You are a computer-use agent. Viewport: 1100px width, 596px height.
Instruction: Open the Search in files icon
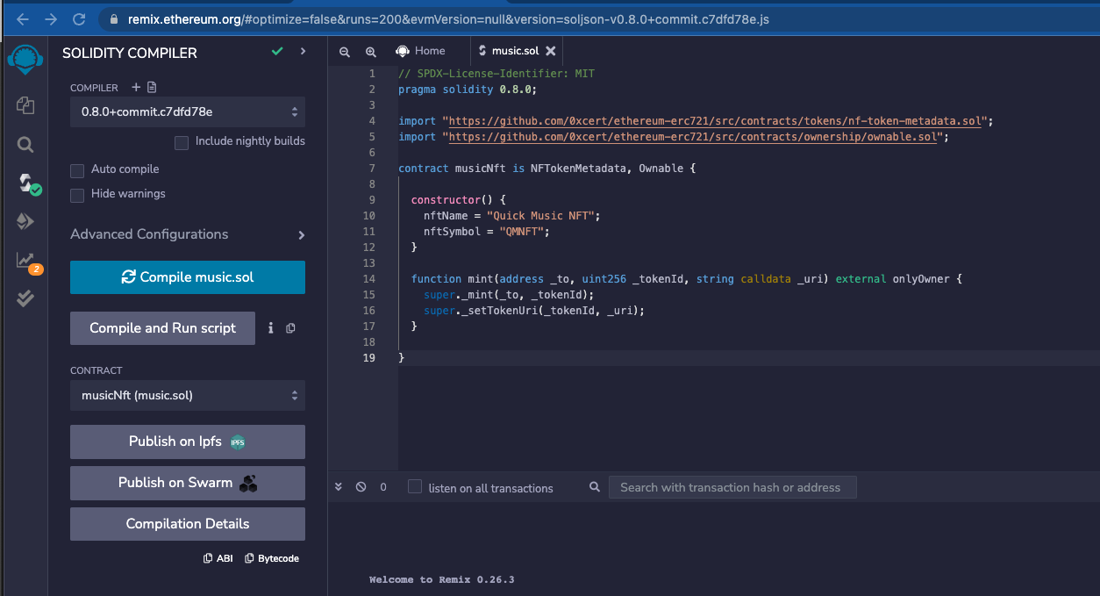(x=25, y=145)
